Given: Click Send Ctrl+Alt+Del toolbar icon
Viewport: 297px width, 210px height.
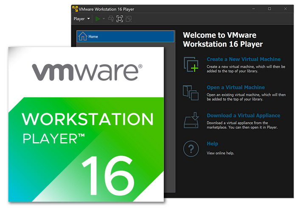Looking at the screenshot, I should (111, 19).
